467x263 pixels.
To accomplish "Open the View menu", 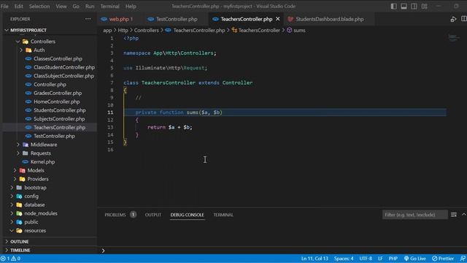I will [x=61, y=7].
